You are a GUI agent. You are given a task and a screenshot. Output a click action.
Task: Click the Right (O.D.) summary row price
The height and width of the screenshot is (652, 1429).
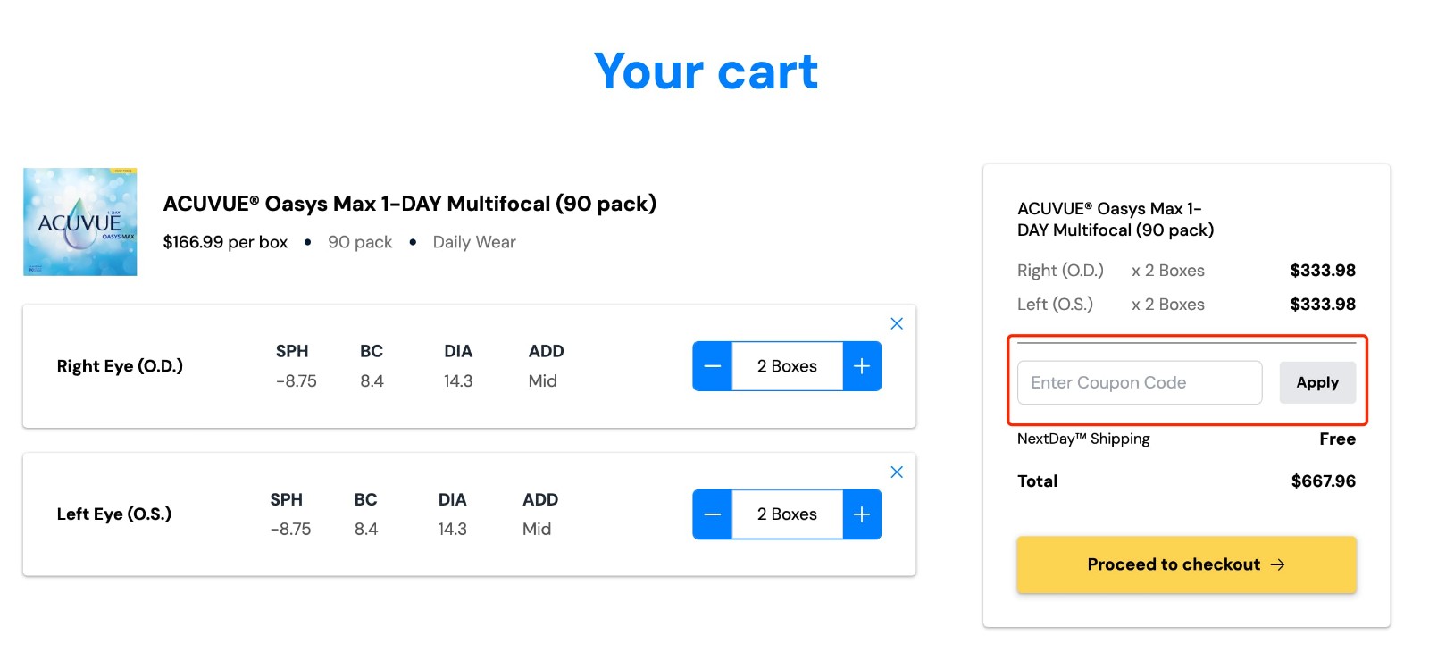[x=1324, y=270]
